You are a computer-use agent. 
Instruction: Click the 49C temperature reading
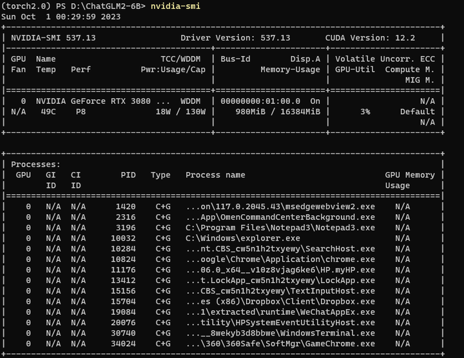pos(48,112)
